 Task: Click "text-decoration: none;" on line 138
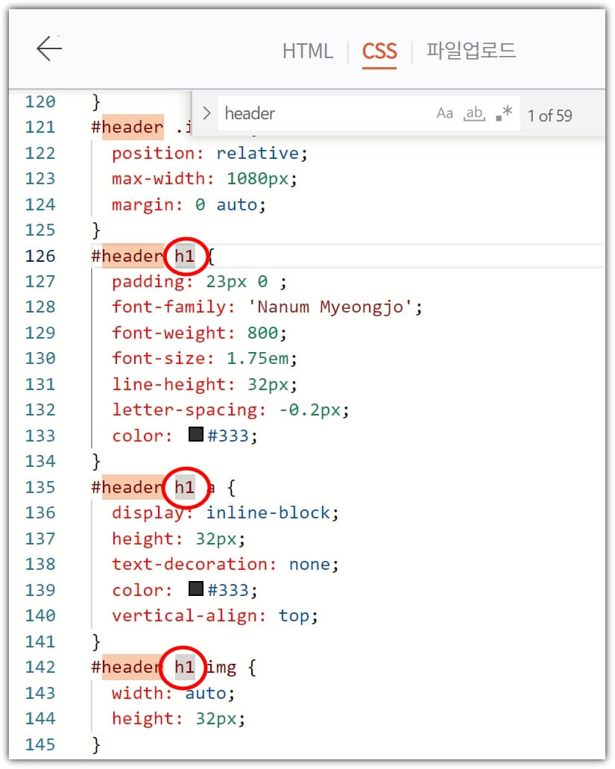coord(225,565)
